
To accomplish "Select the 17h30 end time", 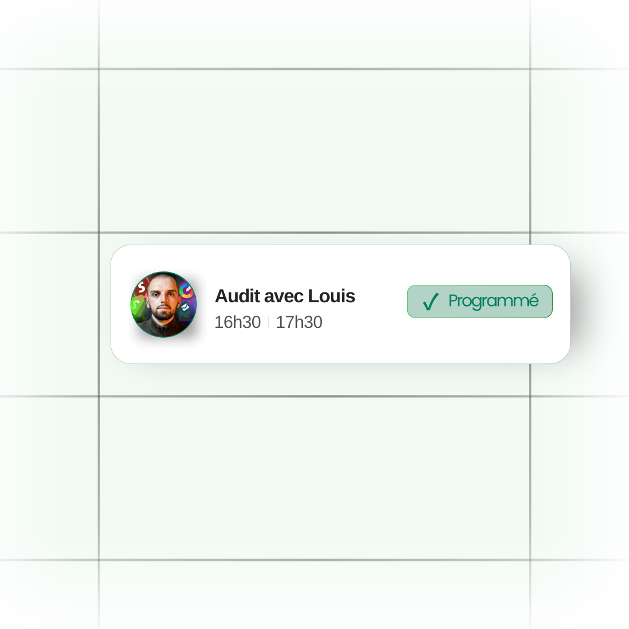I will click(x=299, y=322).
